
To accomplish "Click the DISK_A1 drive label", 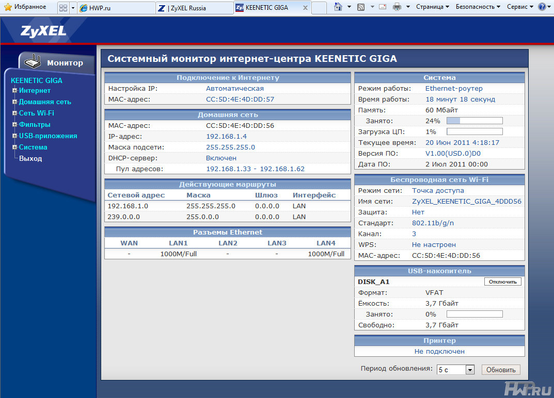I will pos(373,281).
